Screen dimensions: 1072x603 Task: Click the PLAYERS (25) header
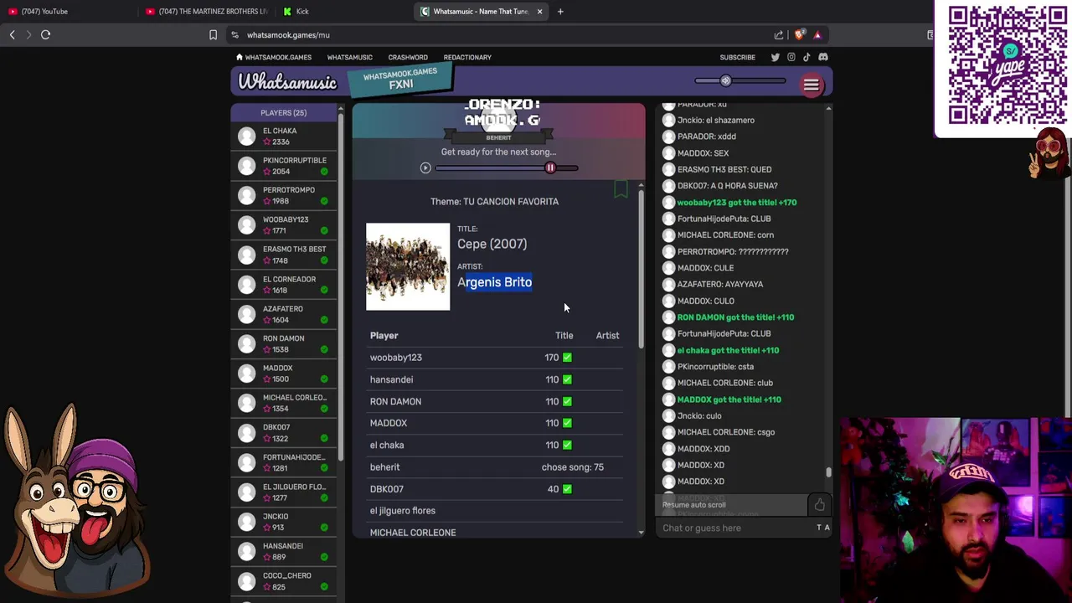[283, 112]
